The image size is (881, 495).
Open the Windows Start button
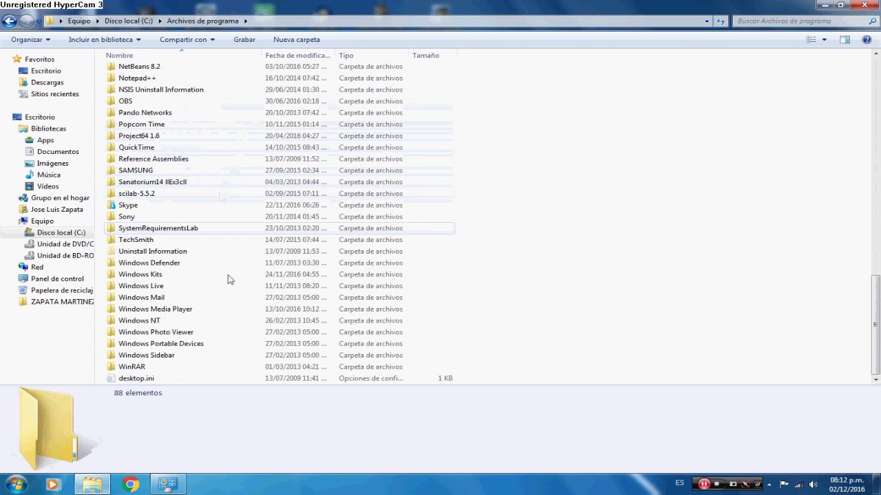[x=15, y=484]
